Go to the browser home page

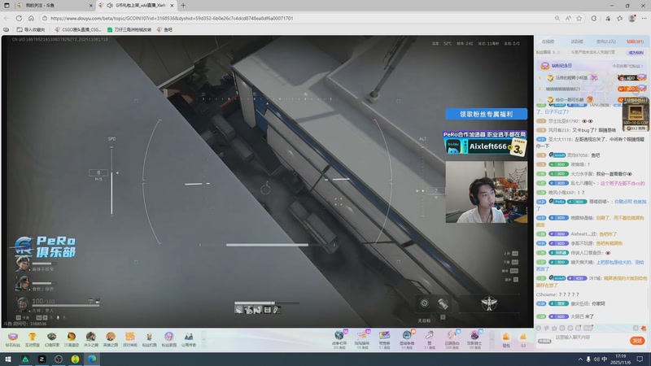[31, 18]
